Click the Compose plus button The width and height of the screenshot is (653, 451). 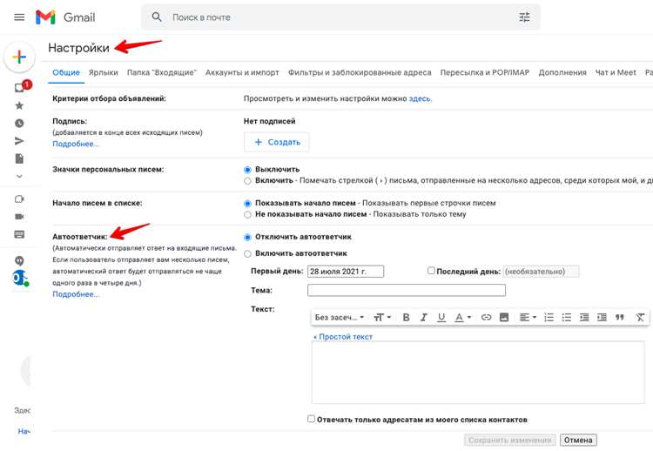tap(19, 57)
